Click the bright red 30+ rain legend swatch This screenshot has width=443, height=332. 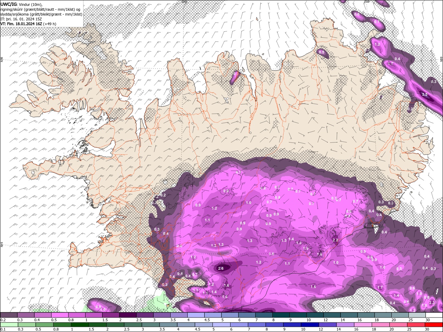coord(434,325)
